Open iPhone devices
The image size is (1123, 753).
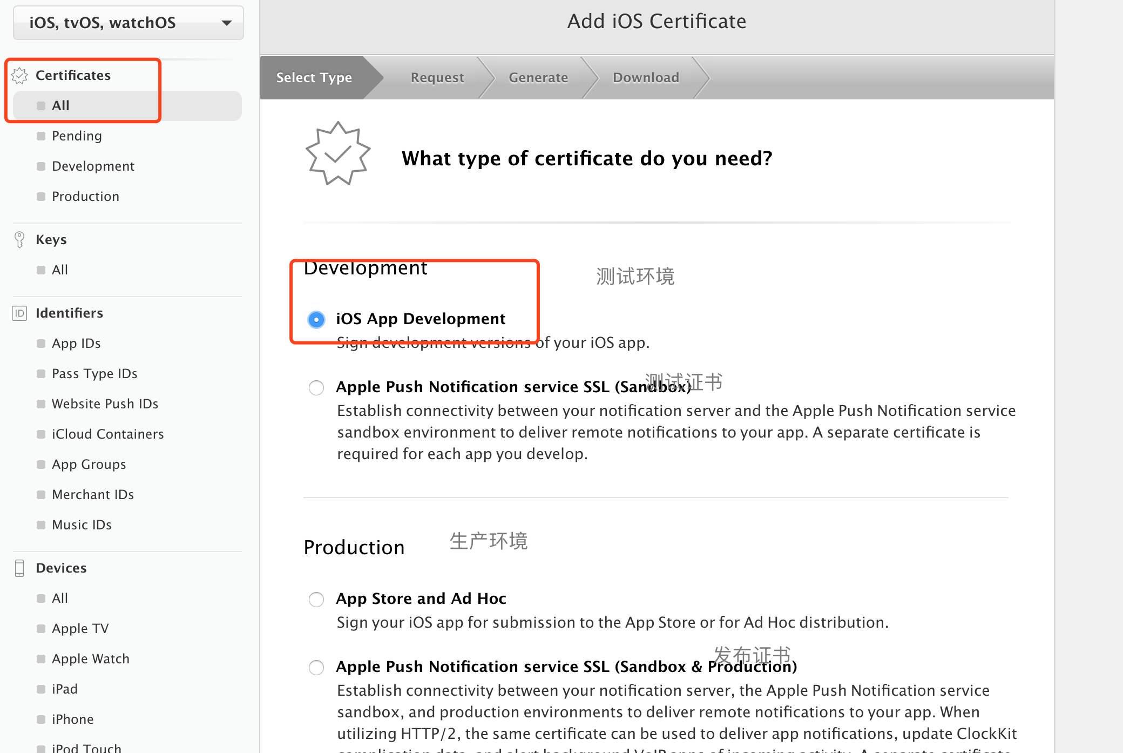pyautogui.click(x=72, y=720)
